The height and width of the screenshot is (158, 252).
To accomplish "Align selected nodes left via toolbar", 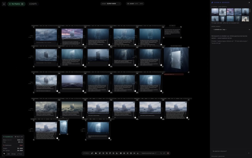I will (100, 153).
